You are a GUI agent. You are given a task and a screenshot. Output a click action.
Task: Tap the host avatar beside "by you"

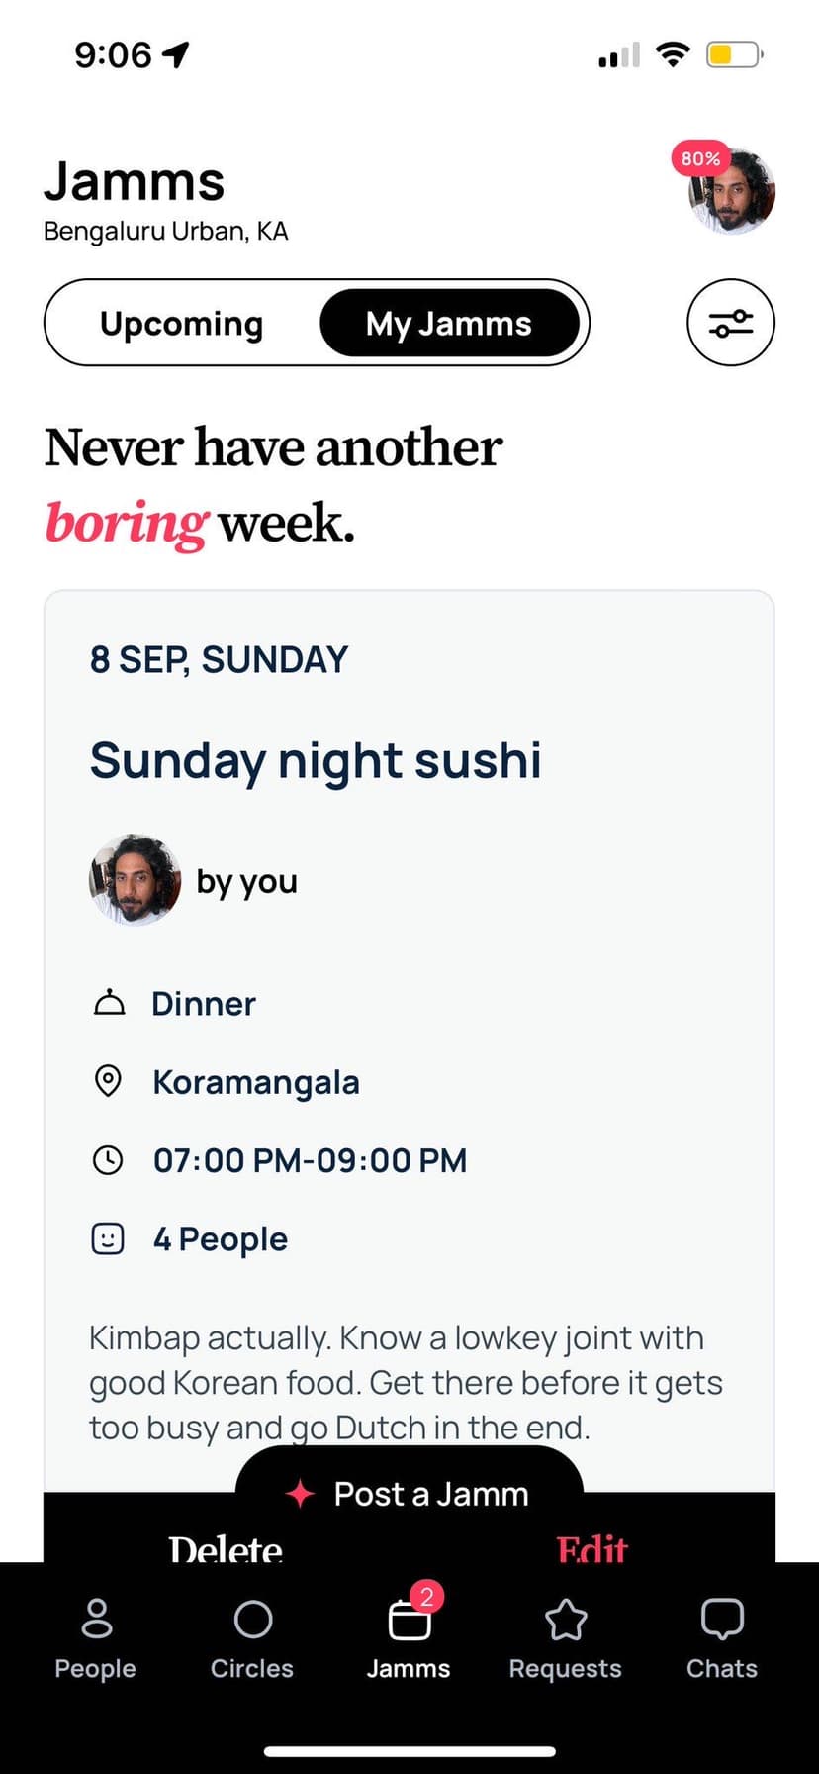coord(136,880)
